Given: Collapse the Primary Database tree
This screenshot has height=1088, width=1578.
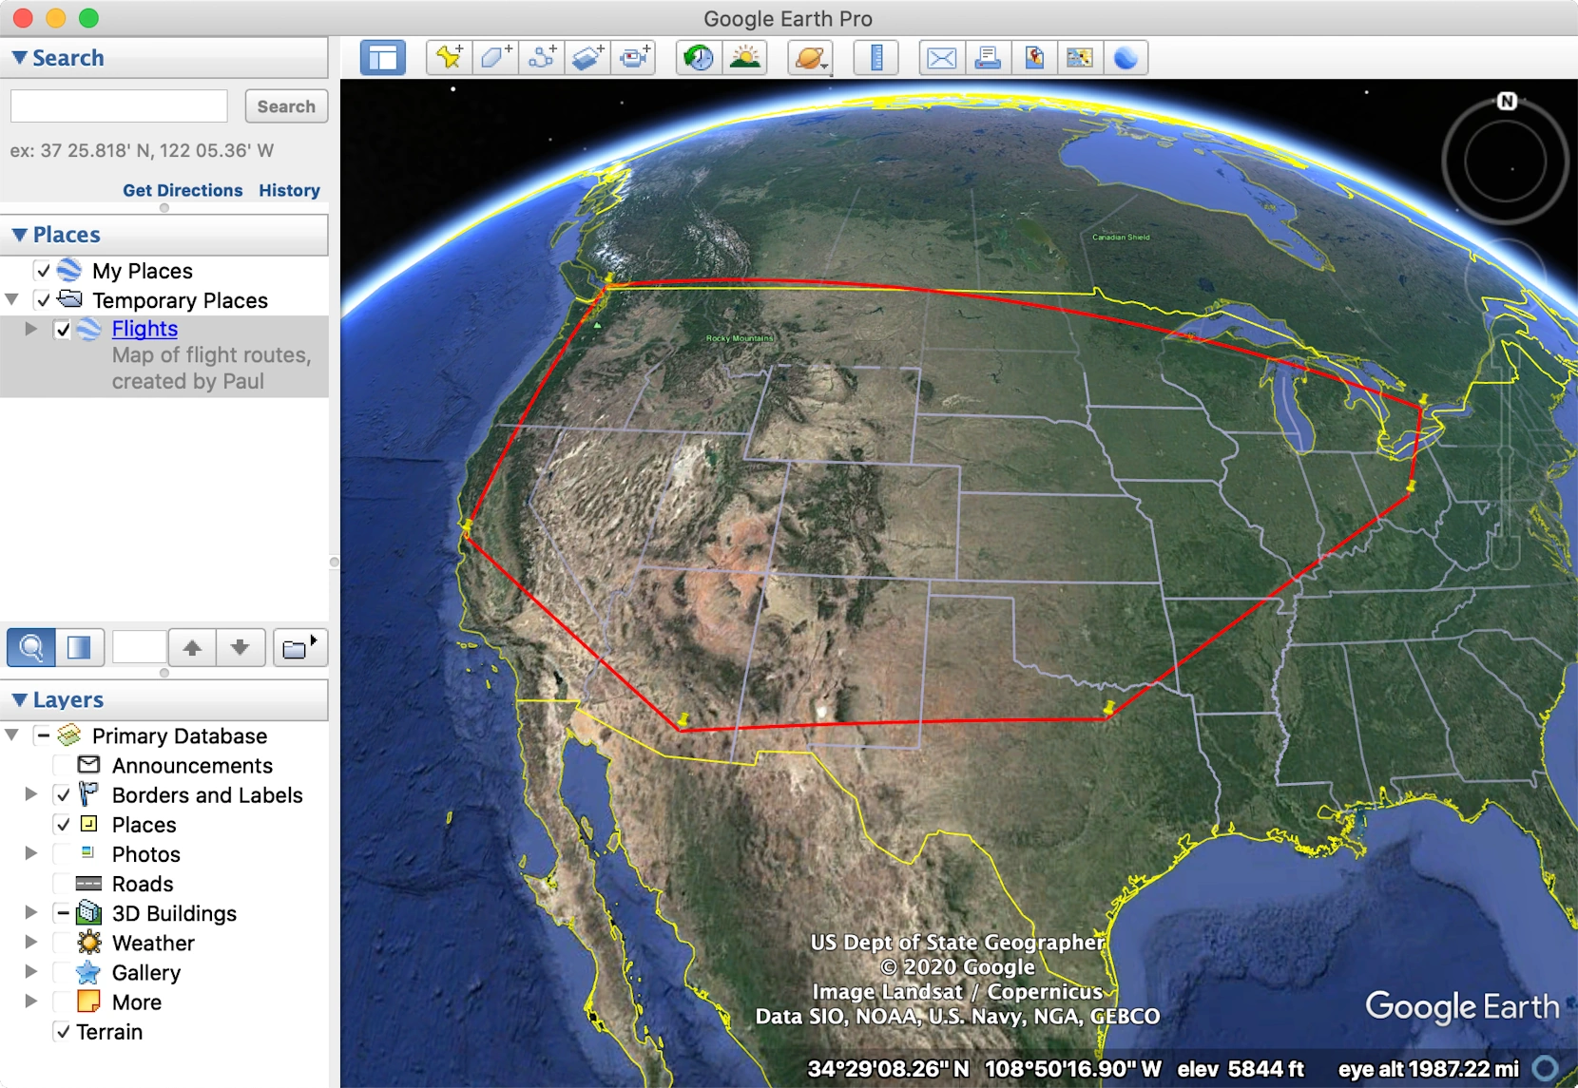Looking at the screenshot, I should [11, 735].
